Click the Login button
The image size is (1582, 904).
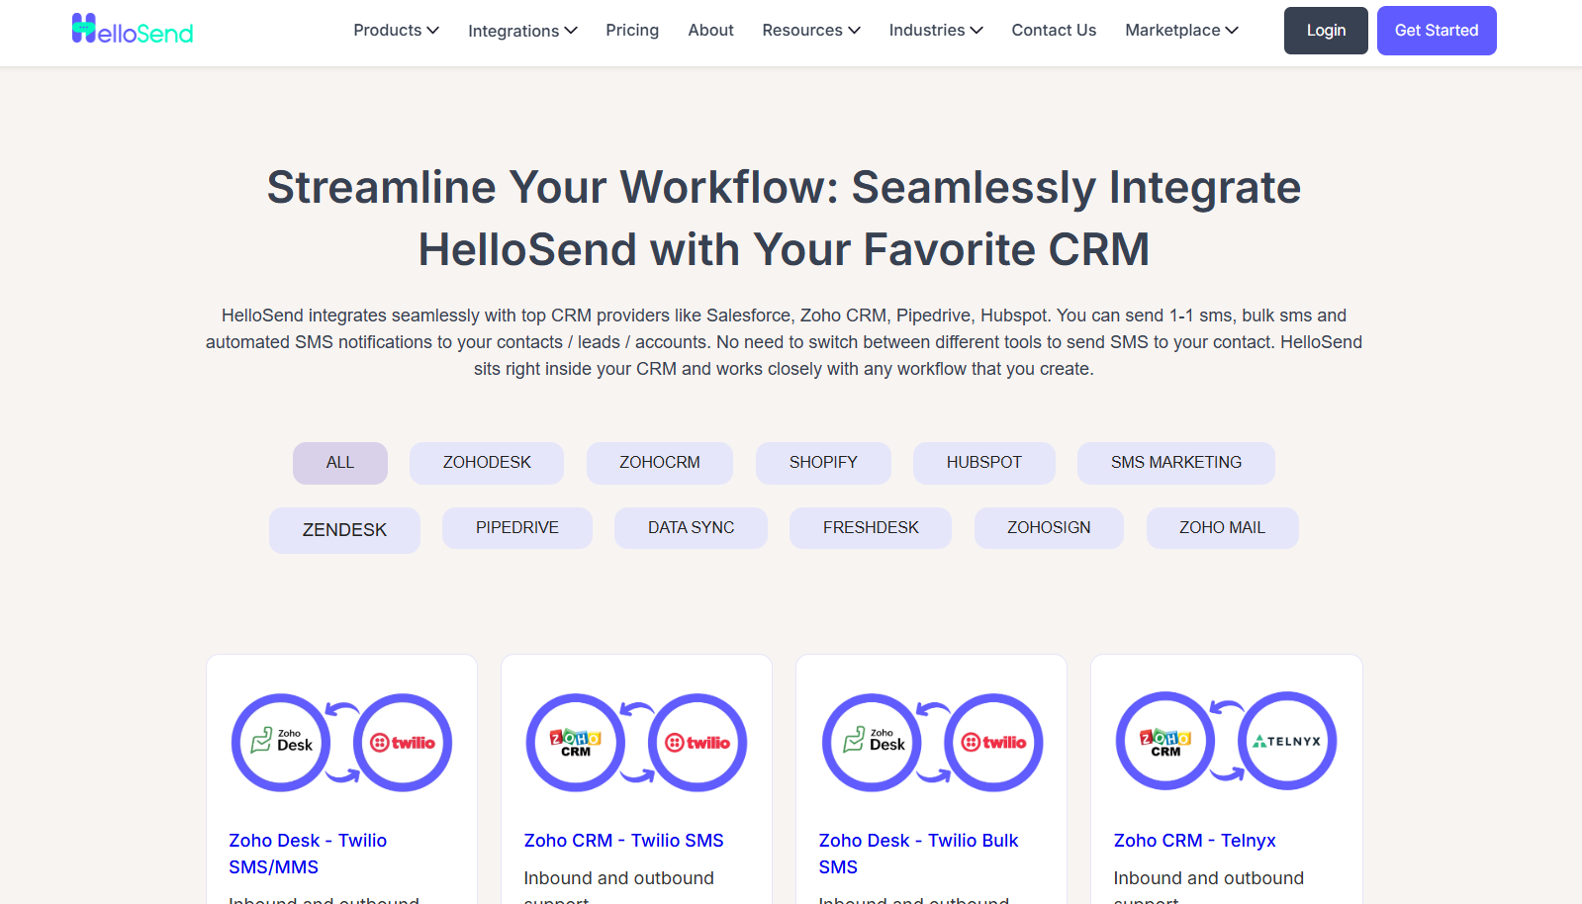[x=1325, y=30]
